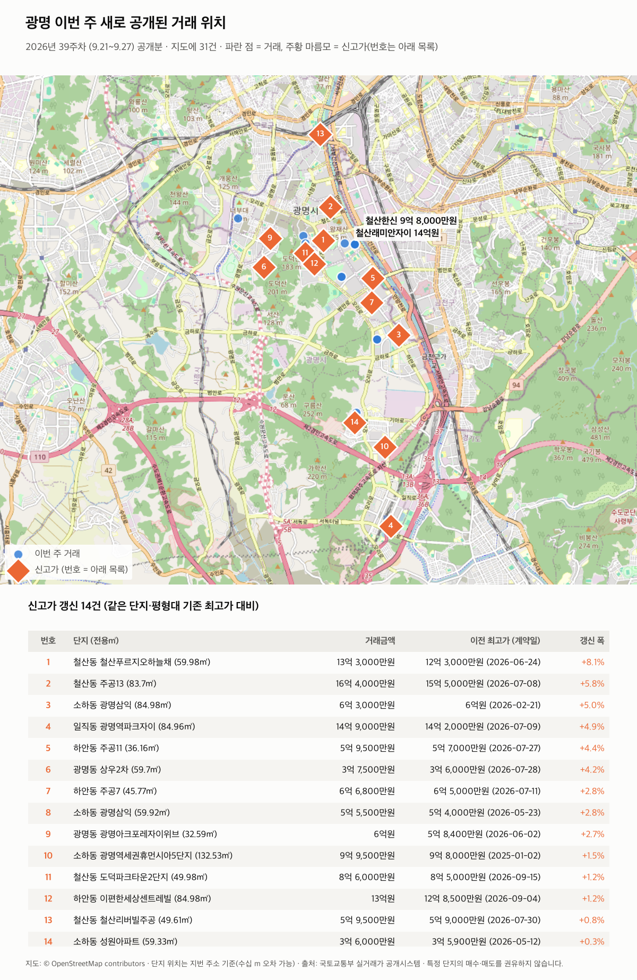Click the 철산래미안자이 14억원 map label
The image size is (637, 980).
[x=397, y=233]
